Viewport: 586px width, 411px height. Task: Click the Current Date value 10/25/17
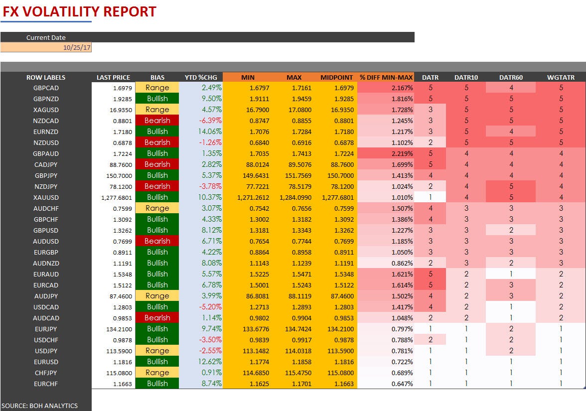tap(46, 47)
